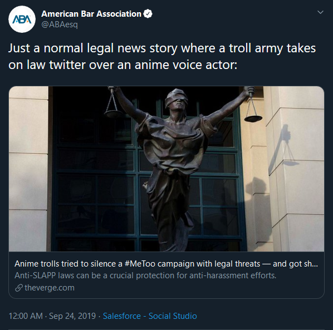Open the American Bar Association display name
The image size is (333, 330).
coord(91,14)
